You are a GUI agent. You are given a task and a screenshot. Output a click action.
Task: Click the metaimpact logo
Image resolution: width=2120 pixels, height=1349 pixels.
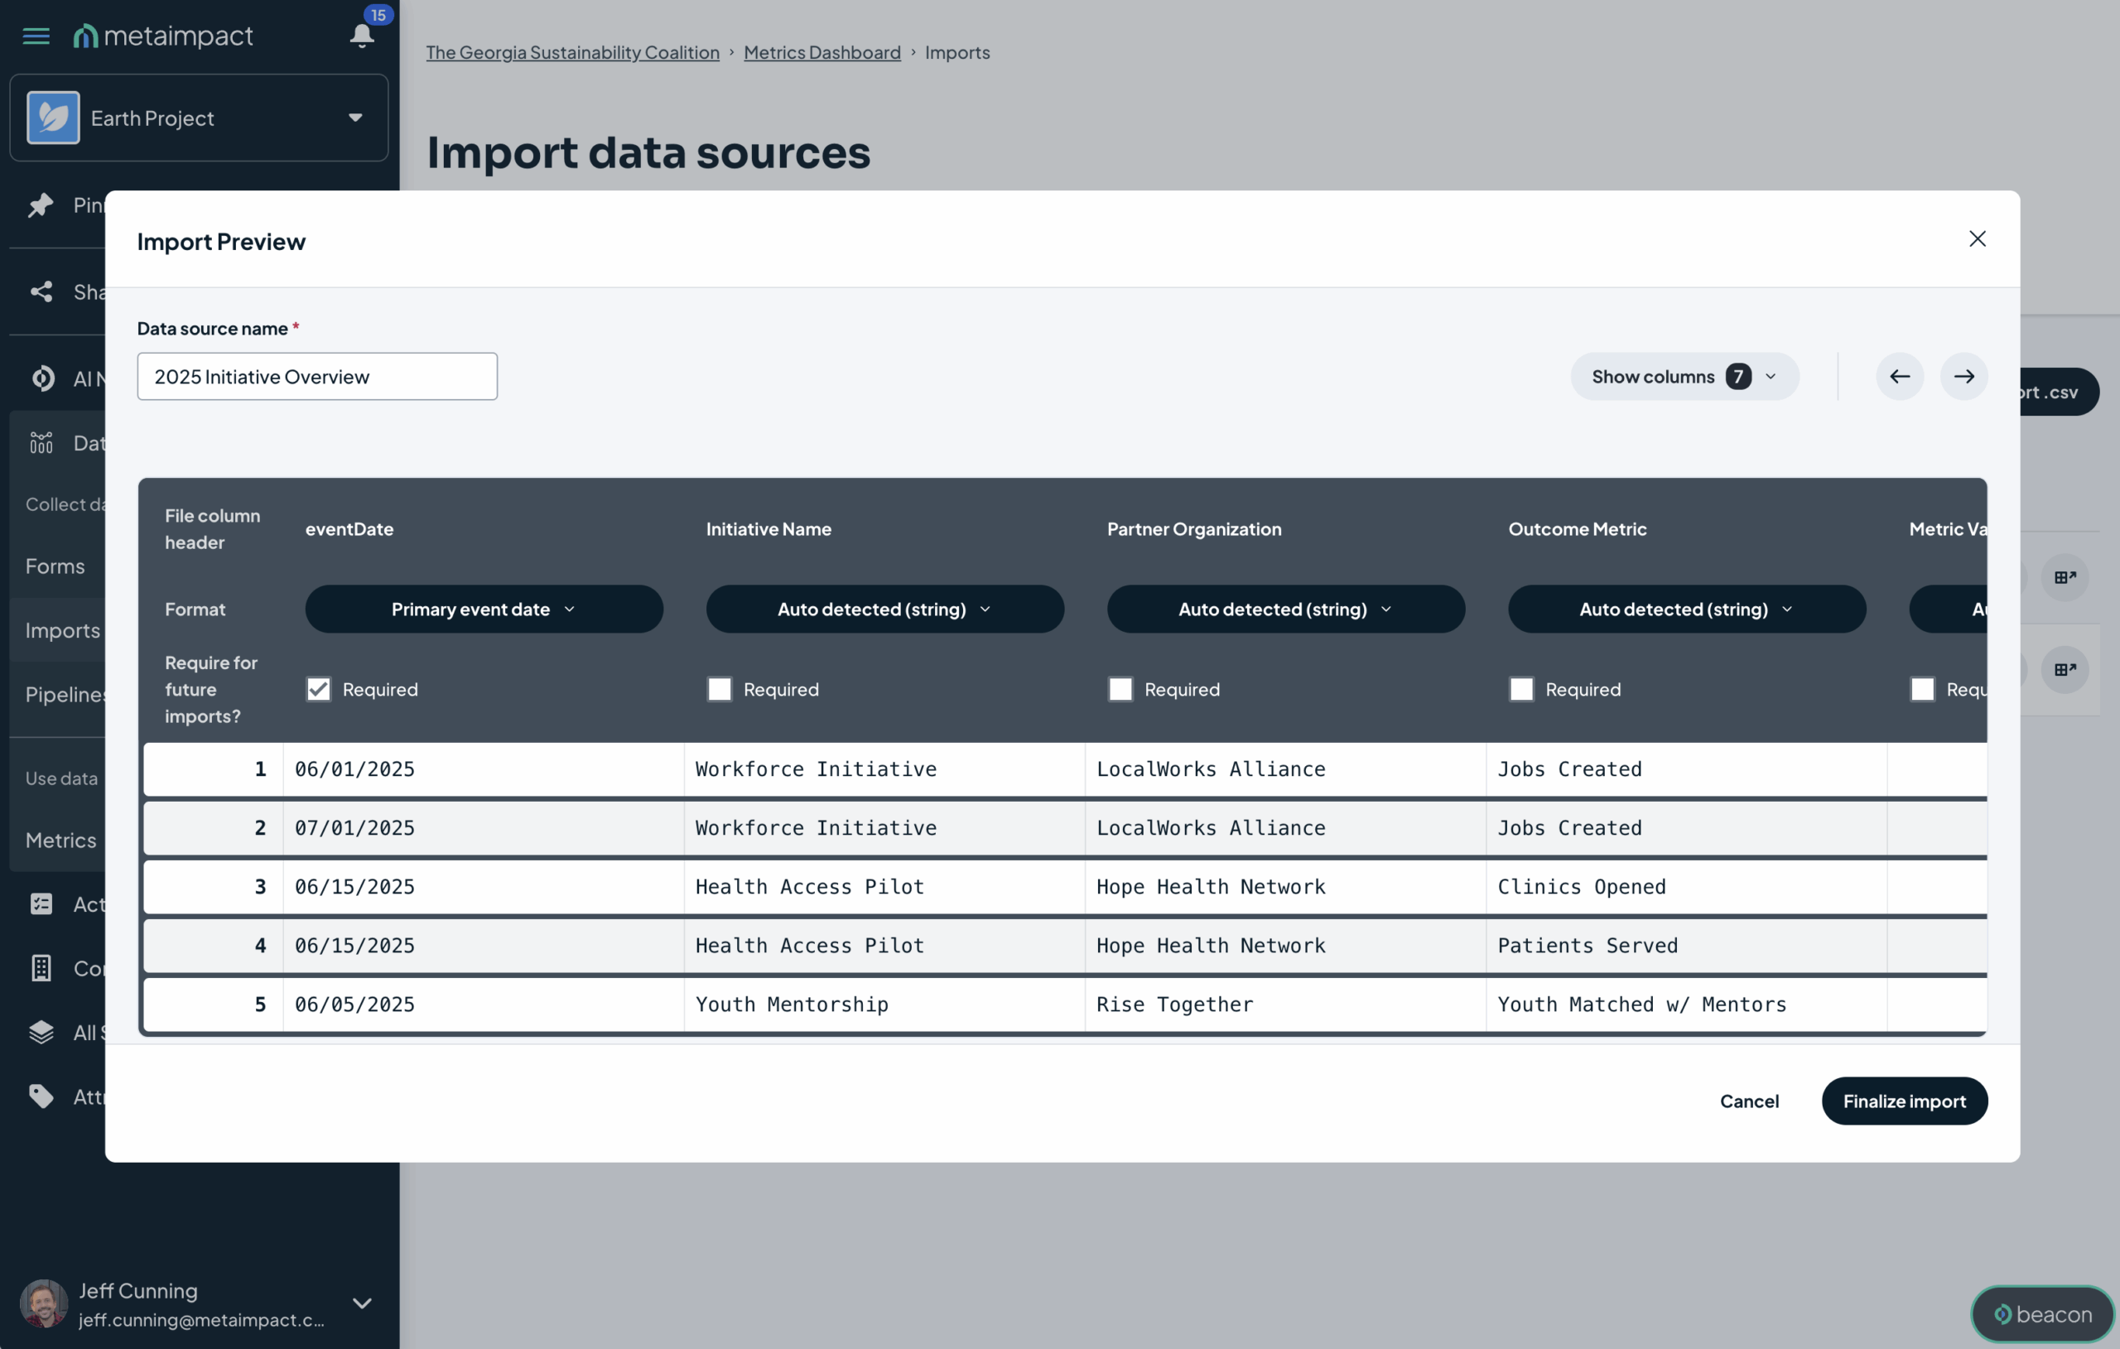pos(164,36)
